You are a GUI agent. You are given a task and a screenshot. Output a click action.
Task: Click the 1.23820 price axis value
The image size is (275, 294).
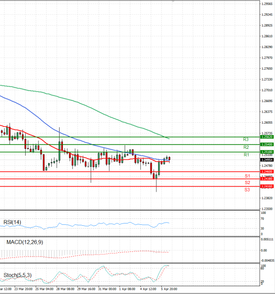point(267,198)
